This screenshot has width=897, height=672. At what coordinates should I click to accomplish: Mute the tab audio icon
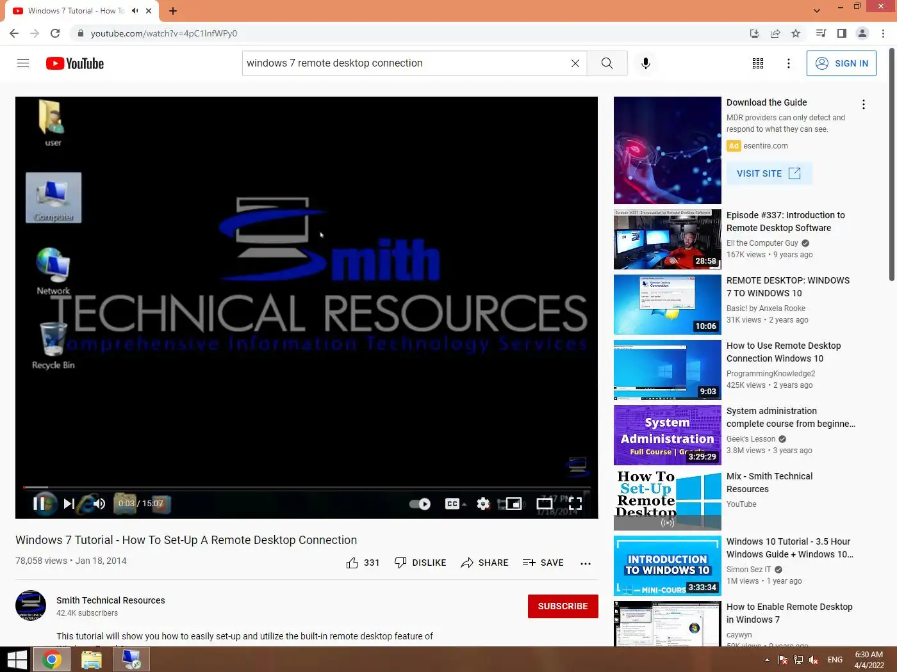(x=135, y=11)
